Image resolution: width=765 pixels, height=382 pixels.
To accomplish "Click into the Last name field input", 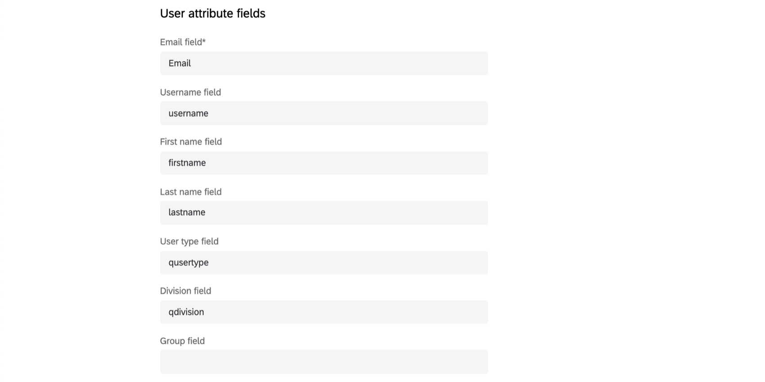I will (324, 213).
